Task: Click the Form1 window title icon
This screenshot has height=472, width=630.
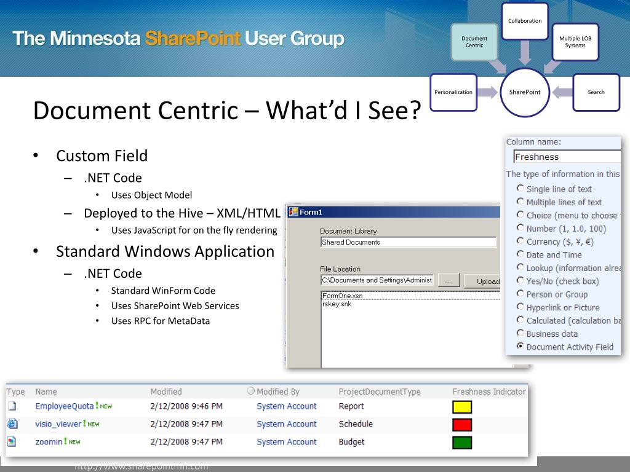Action: tap(293, 212)
